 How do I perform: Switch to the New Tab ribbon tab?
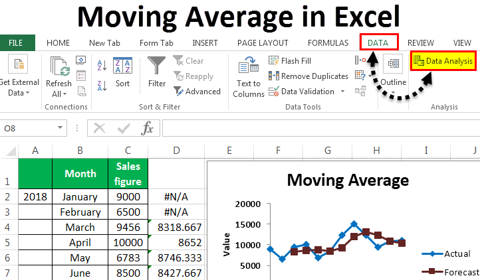click(x=104, y=42)
